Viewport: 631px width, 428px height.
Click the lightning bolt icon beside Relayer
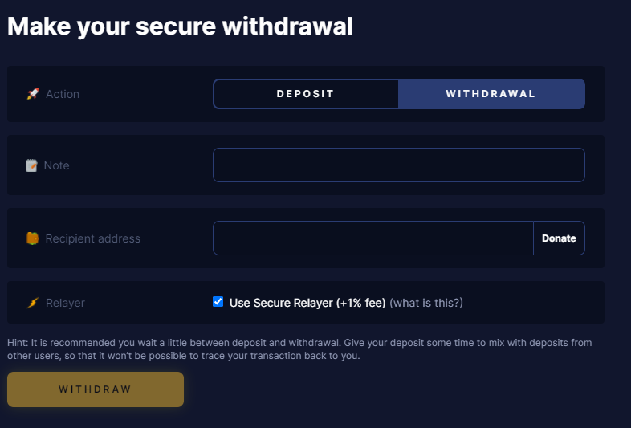click(33, 303)
